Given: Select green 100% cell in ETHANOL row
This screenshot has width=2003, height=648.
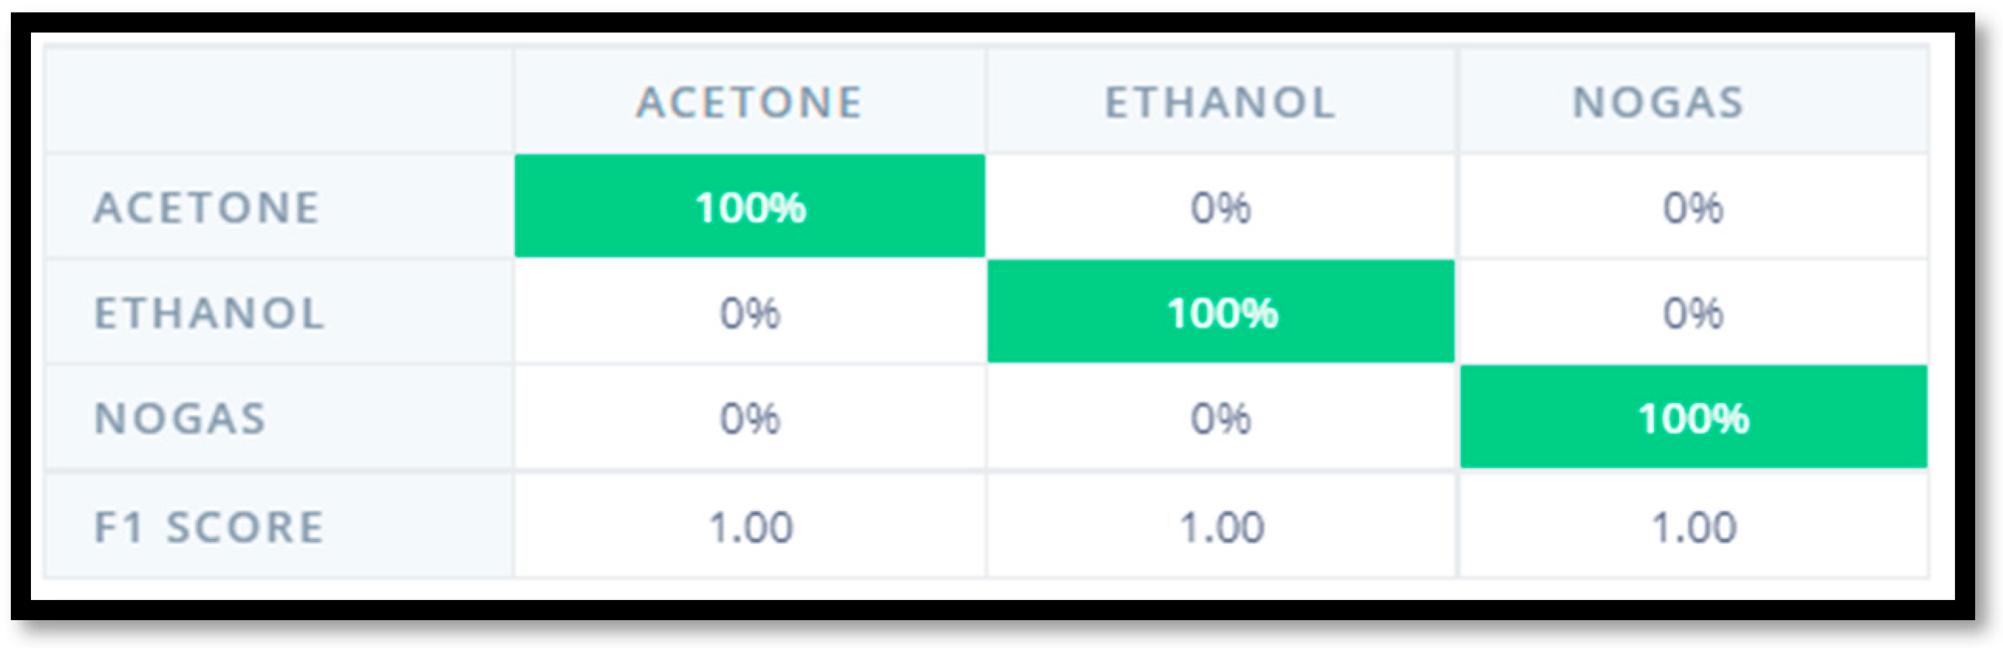Looking at the screenshot, I should (x=1221, y=312).
